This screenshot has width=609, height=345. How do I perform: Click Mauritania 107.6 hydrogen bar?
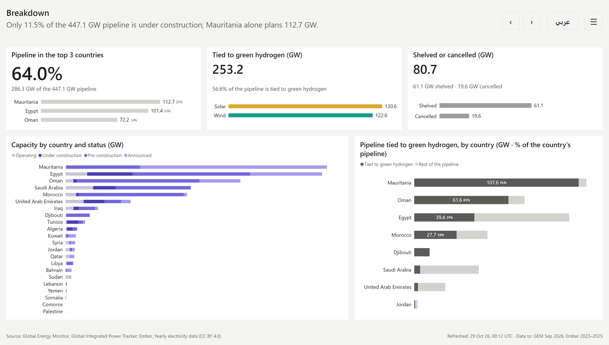(x=496, y=182)
